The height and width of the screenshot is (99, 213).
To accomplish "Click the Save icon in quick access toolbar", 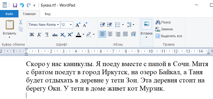I will tap(15, 5).
